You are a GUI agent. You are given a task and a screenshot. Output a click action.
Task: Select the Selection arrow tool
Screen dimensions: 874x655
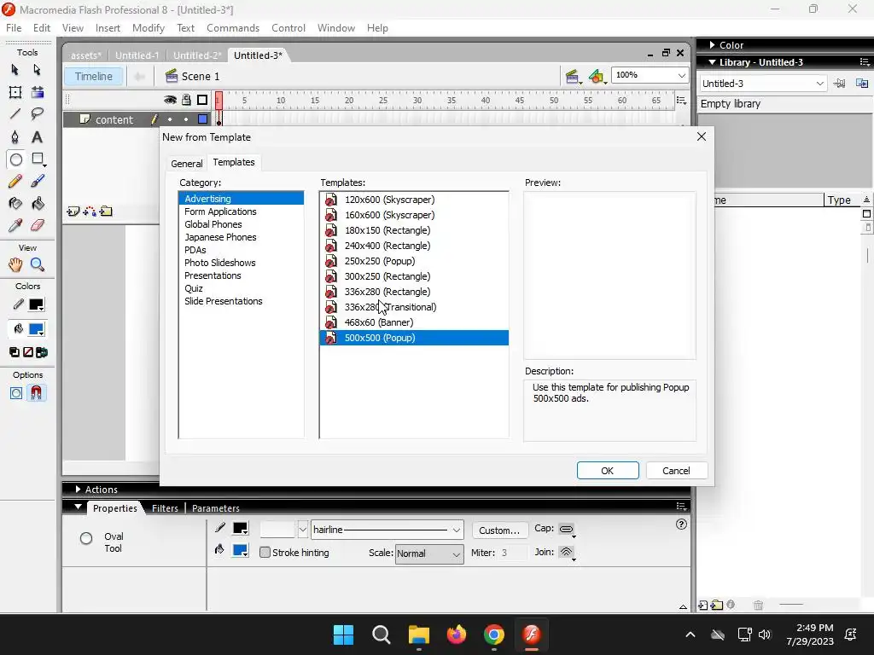(x=15, y=70)
